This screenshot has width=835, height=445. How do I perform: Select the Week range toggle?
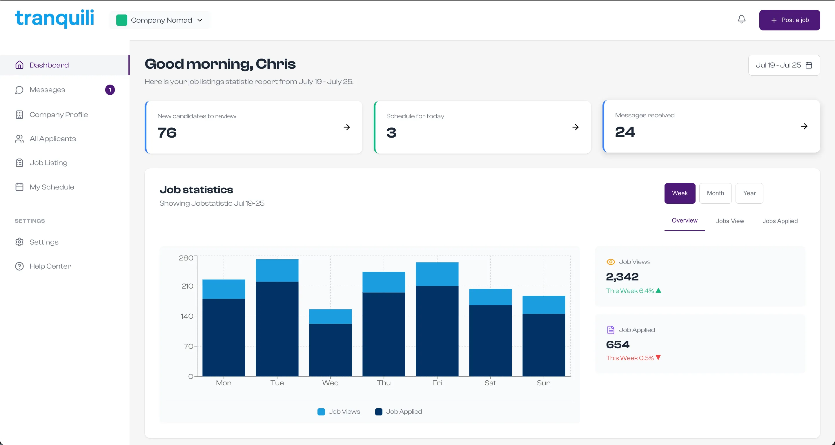pos(680,193)
